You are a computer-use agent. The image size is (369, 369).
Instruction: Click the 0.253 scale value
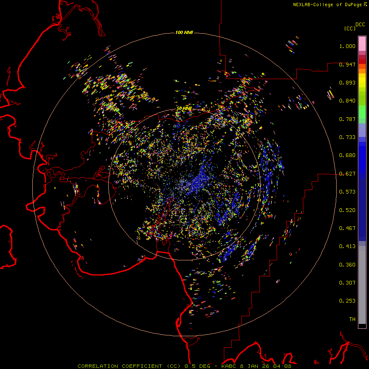pyautogui.click(x=347, y=301)
